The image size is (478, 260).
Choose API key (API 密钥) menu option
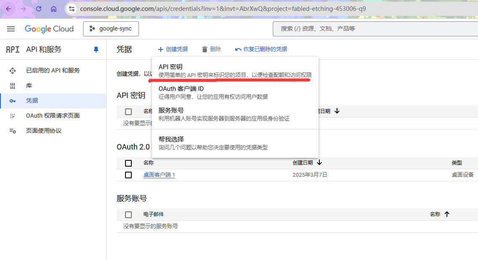pos(235,71)
